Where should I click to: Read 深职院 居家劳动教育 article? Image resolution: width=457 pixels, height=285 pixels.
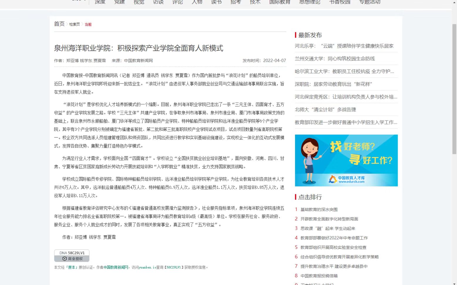coord(333,84)
